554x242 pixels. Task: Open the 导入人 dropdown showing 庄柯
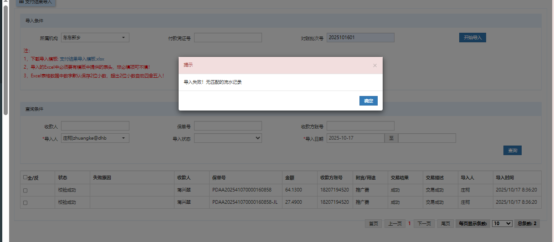[x=95, y=138]
